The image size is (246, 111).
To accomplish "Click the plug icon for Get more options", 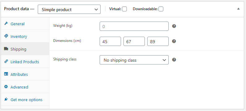I will 6,99.
